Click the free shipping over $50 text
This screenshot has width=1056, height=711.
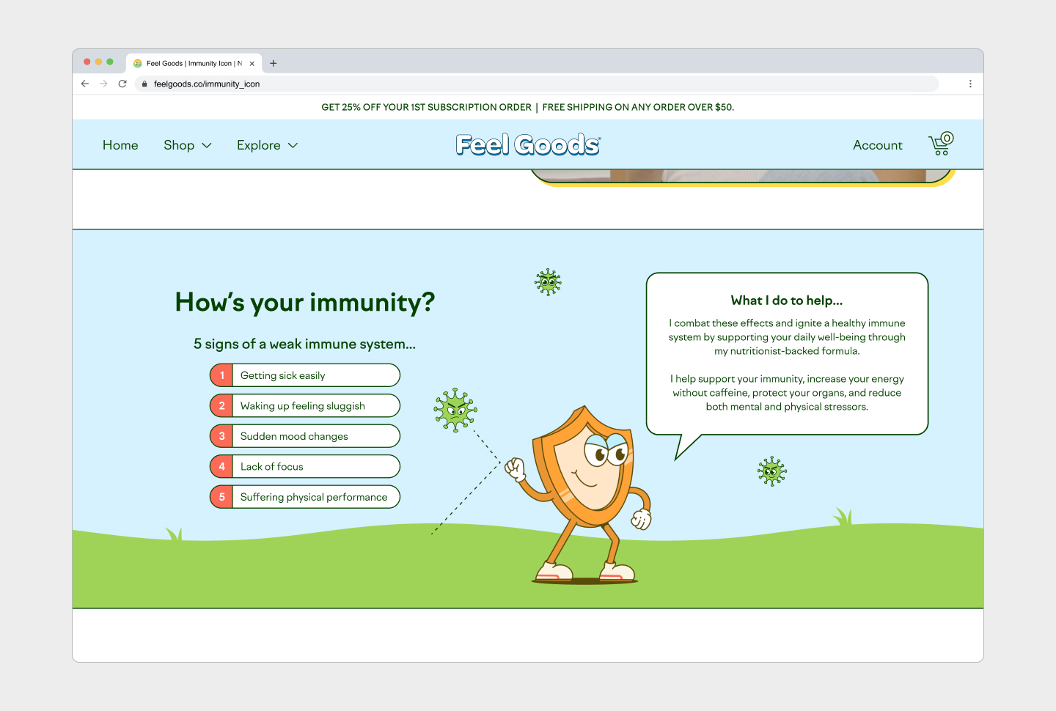[x=638, y=107]
